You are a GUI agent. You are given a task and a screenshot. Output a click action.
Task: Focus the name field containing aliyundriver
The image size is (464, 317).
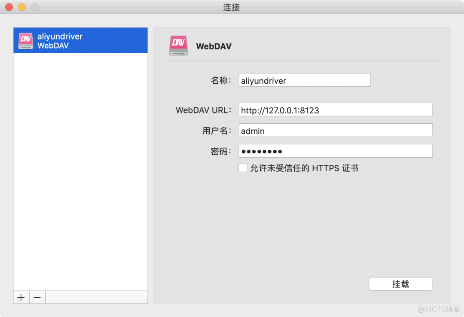coord(305,80)
